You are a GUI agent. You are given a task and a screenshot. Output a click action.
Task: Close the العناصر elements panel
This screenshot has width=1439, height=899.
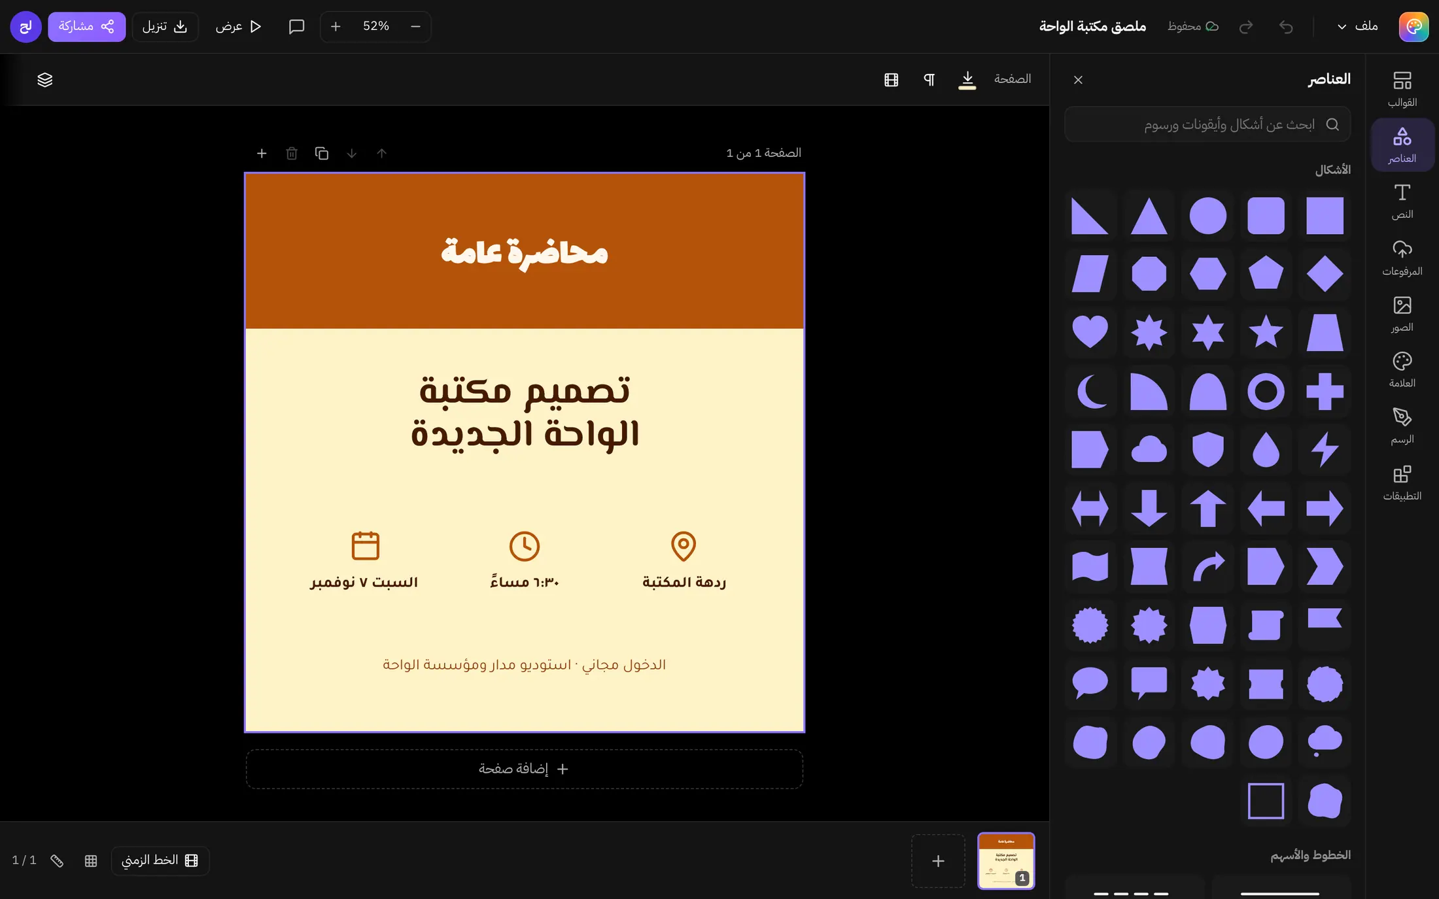pyautogui.click(x=1078, y=80)
